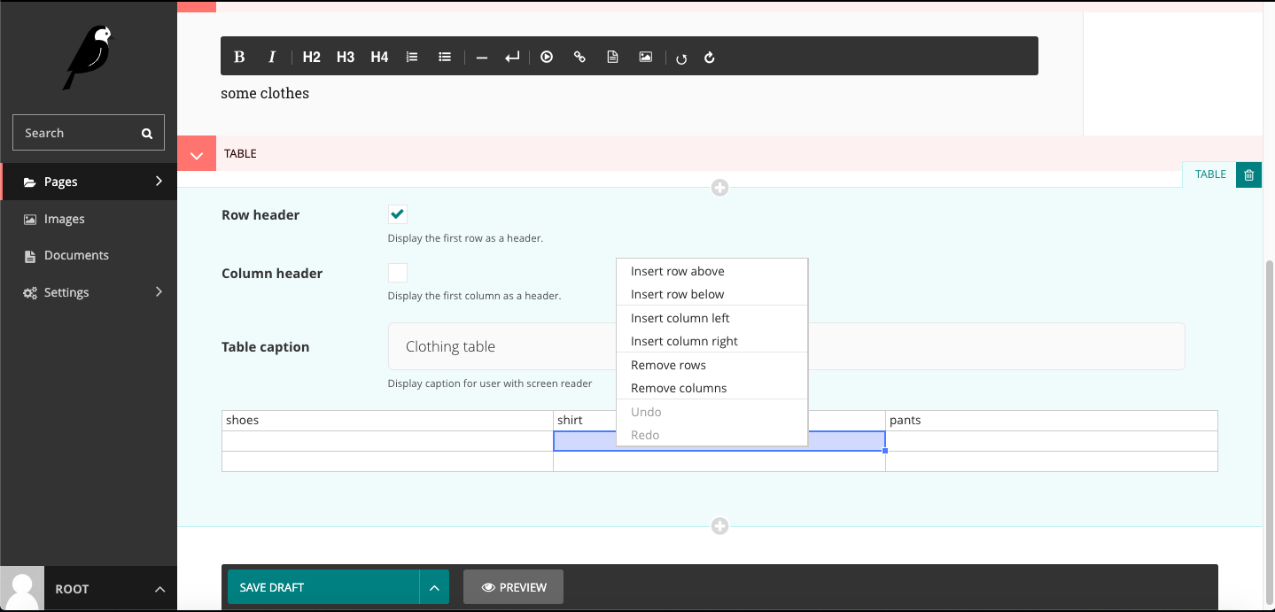Click the Wagtail bird logo
This screenshot has width=1275, height=612.
(89, 58)
